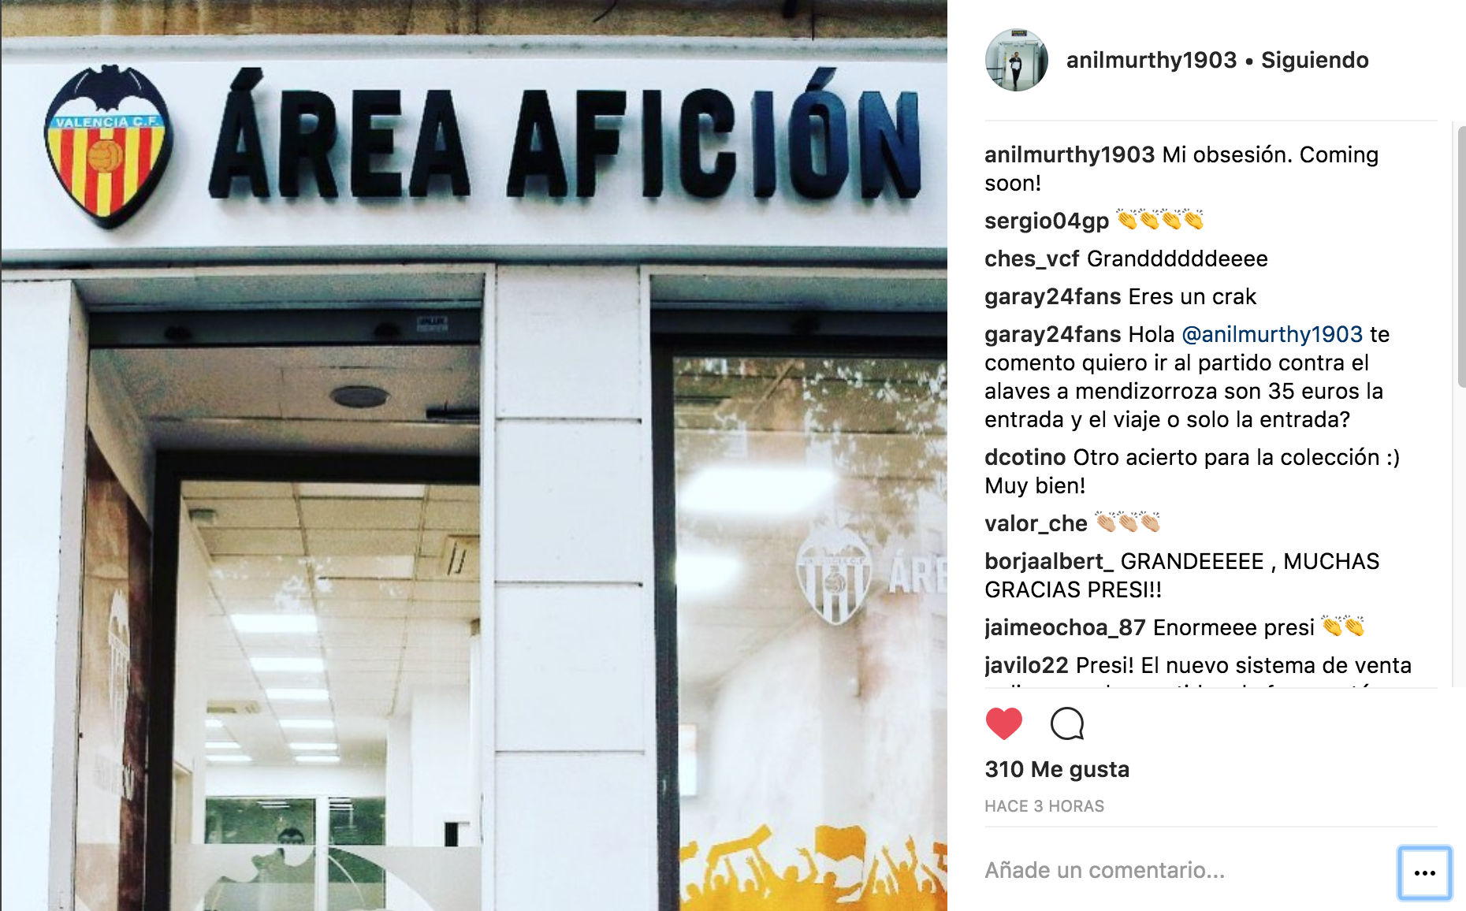
Task: Open borjaalbert_ commenter profile
Action: click(1049, 561)
